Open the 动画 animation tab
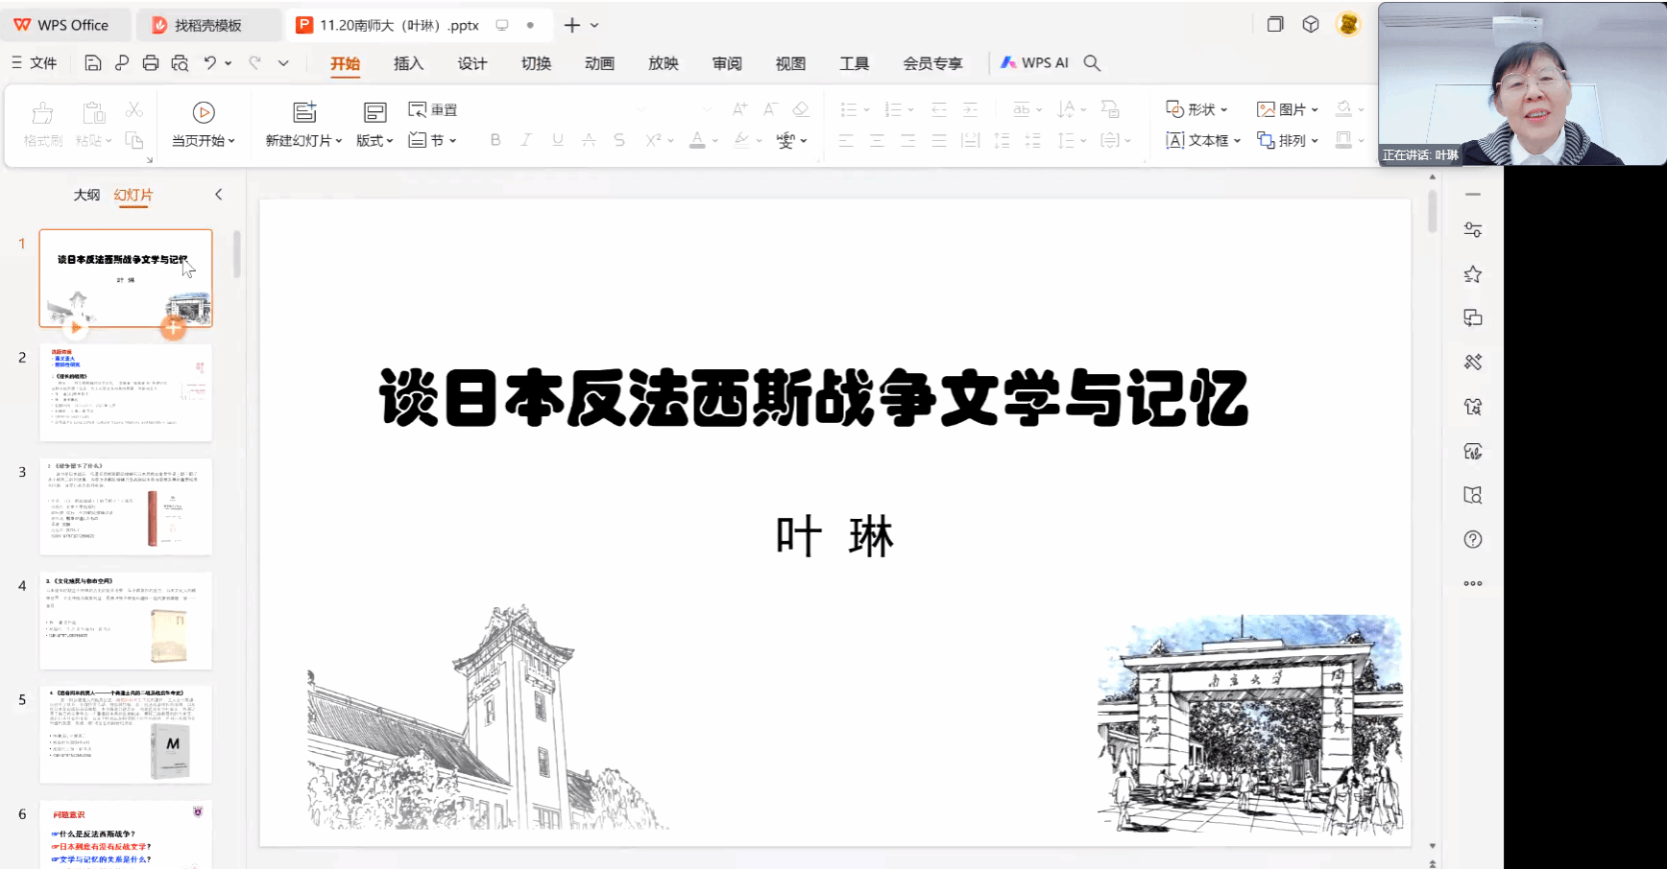Screen dimensions: 1667x869 pyautogui.click(x=599, y=63)
